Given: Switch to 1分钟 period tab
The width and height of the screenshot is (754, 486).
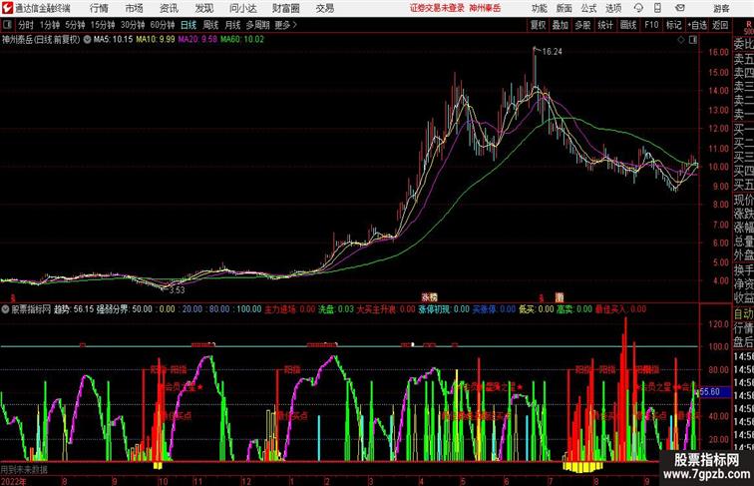Looking at the screenshot, I should [50, 25].
